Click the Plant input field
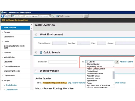 tap(102, 43)
